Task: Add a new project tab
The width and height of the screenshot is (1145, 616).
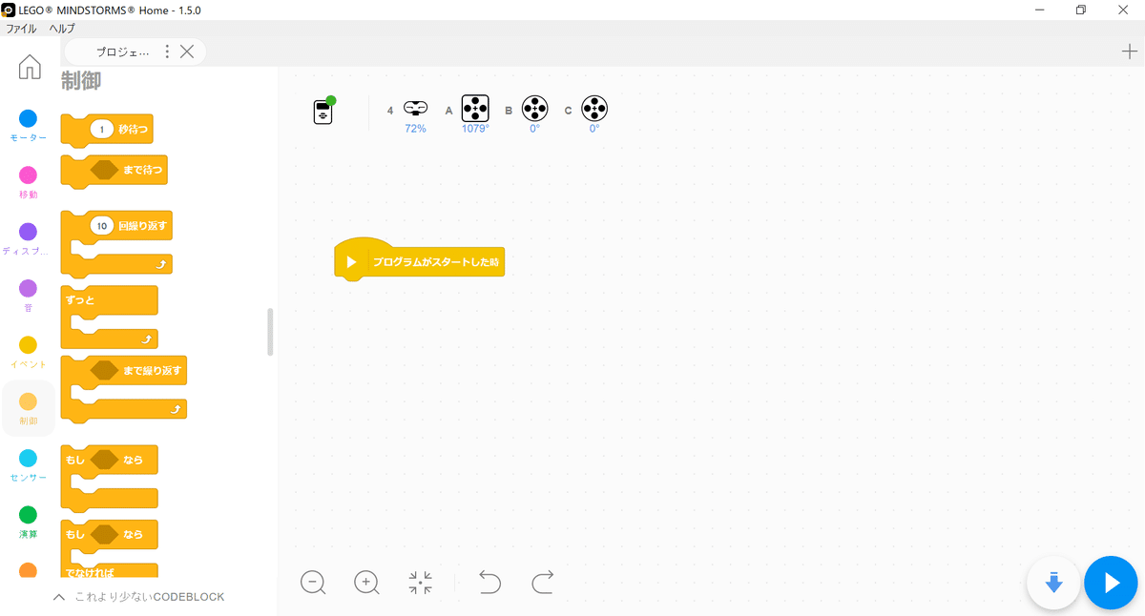Action: tap(1130, 51)
